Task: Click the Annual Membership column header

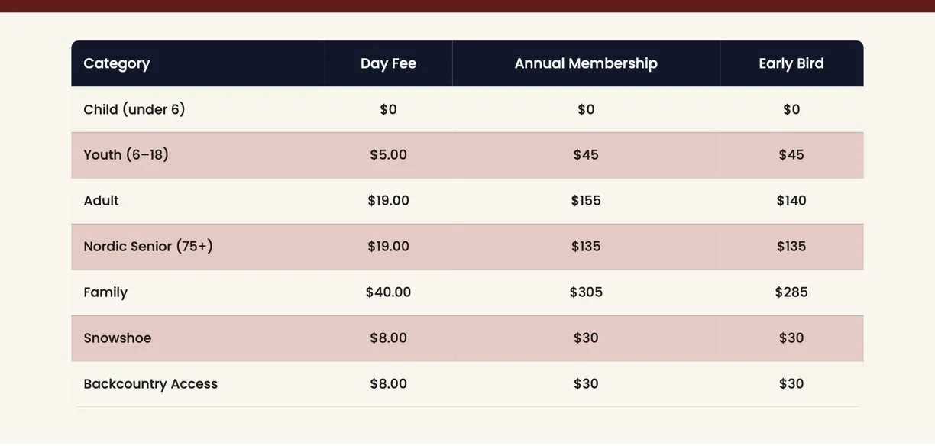Action: (x=586, y=63)
